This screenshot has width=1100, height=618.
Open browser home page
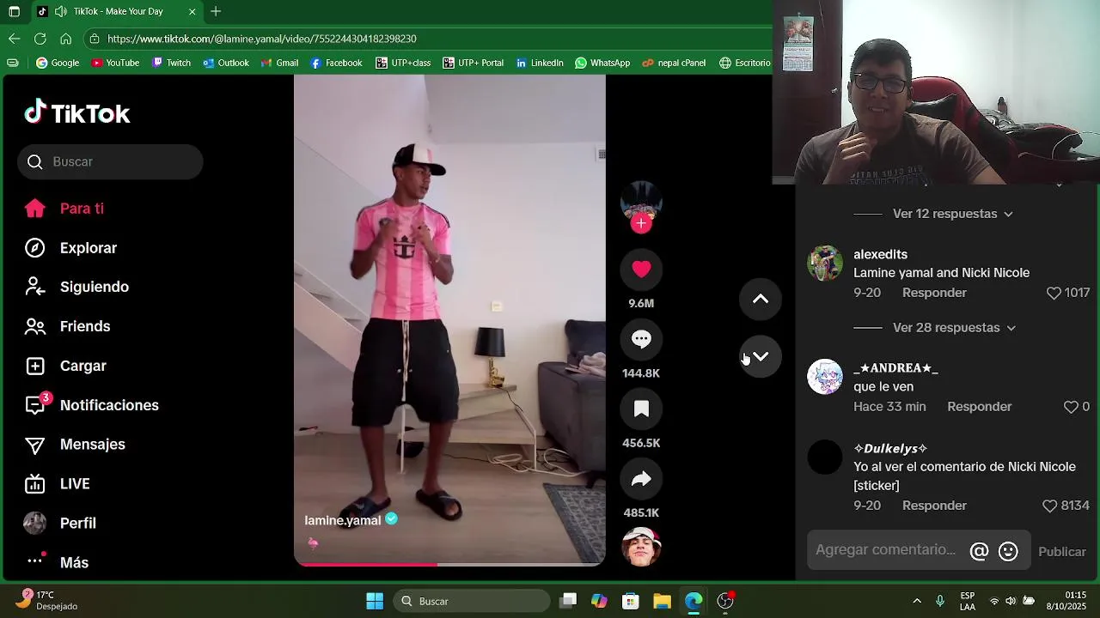(65, 39)
